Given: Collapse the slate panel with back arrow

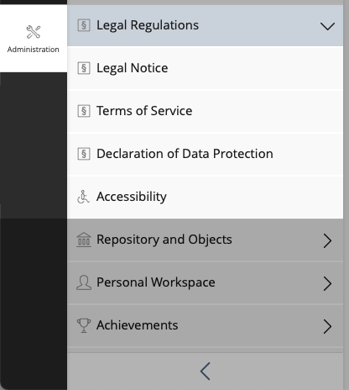Looking at the screenshot, I should pyautogui.click(x=205, y=372).
